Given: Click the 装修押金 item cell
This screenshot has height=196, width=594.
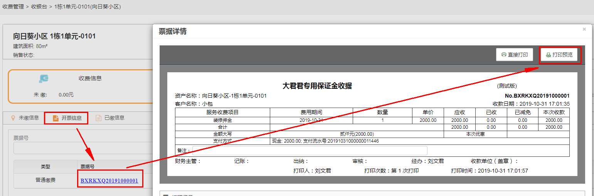Looking at the screenshot, I should point(222,120).
